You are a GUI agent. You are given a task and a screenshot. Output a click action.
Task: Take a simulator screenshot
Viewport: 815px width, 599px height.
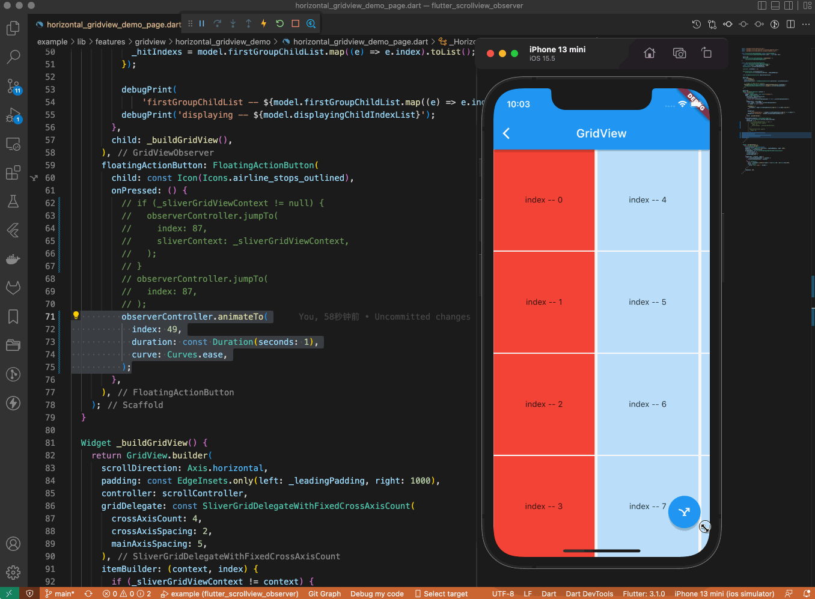pos(679,53)
